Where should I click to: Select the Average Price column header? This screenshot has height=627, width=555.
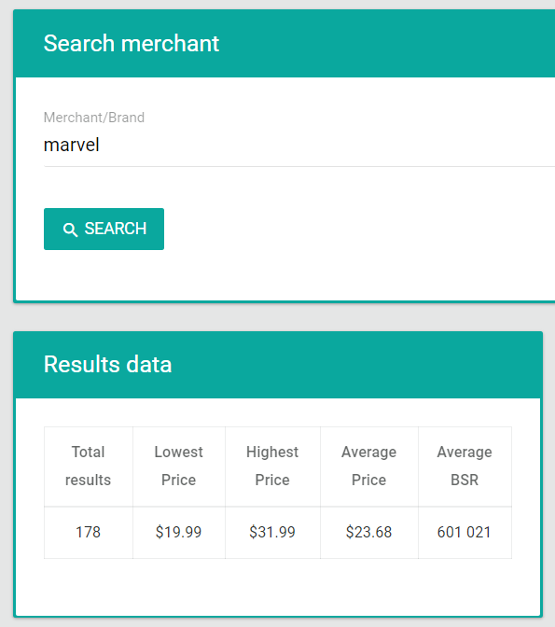pos(369,467)
